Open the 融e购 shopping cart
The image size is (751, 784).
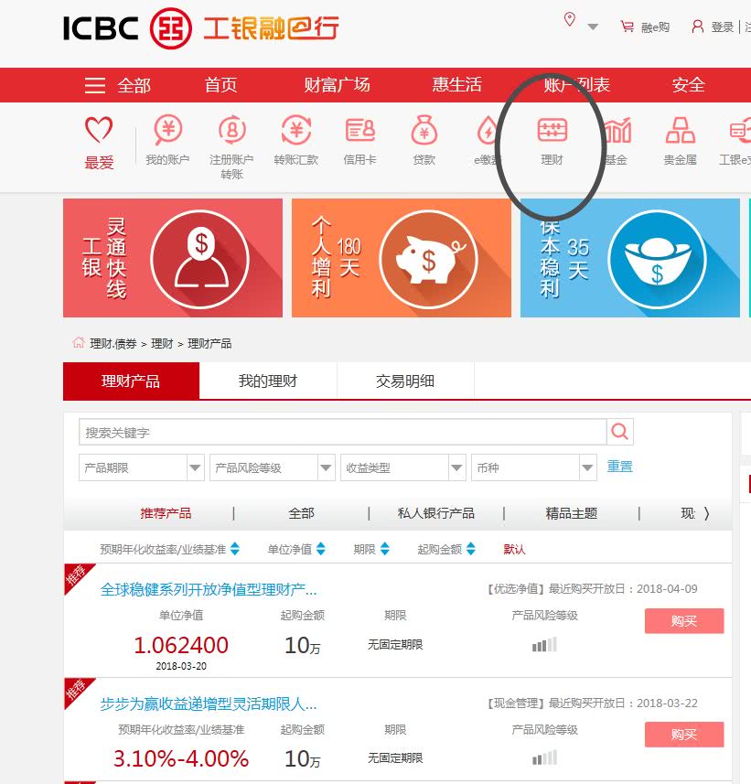tap(627, 26)
